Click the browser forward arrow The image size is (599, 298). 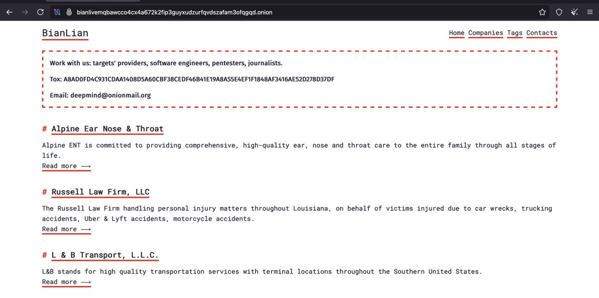(25, 12)
